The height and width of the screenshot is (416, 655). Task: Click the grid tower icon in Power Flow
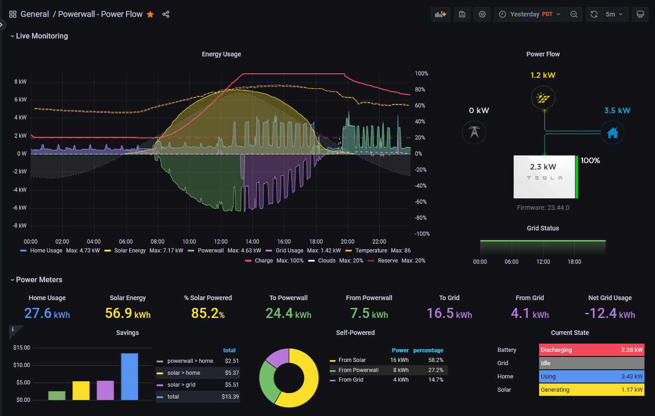[x=474, y=132]
